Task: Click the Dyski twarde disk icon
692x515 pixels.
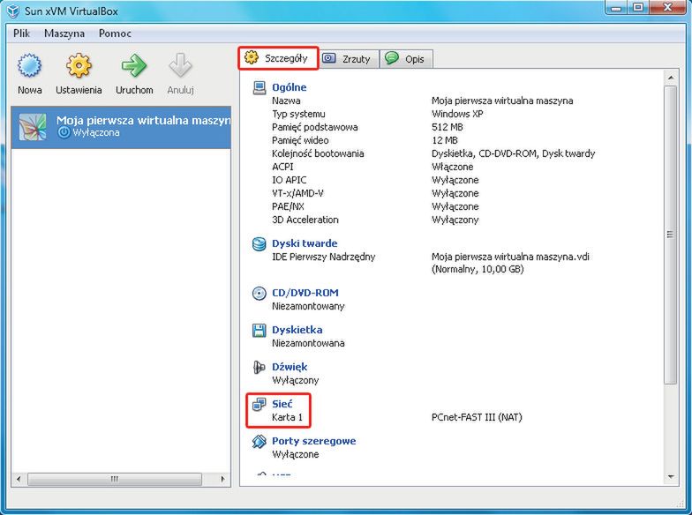Action: 259,243
